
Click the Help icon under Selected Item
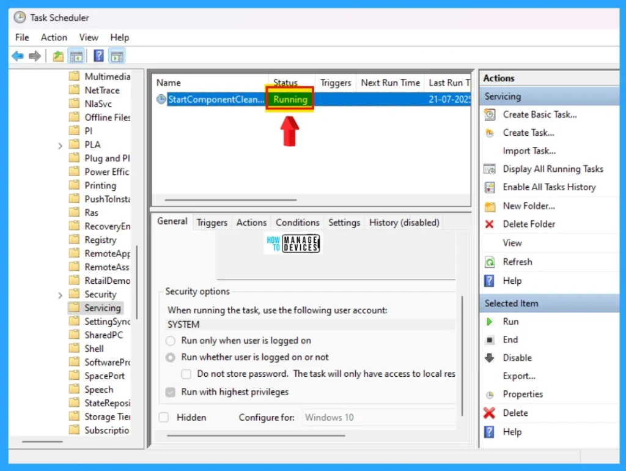(x=489, y=432)
